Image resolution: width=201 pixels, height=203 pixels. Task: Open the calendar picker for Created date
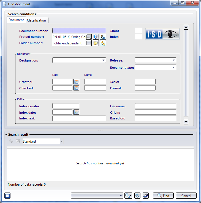(x=76, y=82)
